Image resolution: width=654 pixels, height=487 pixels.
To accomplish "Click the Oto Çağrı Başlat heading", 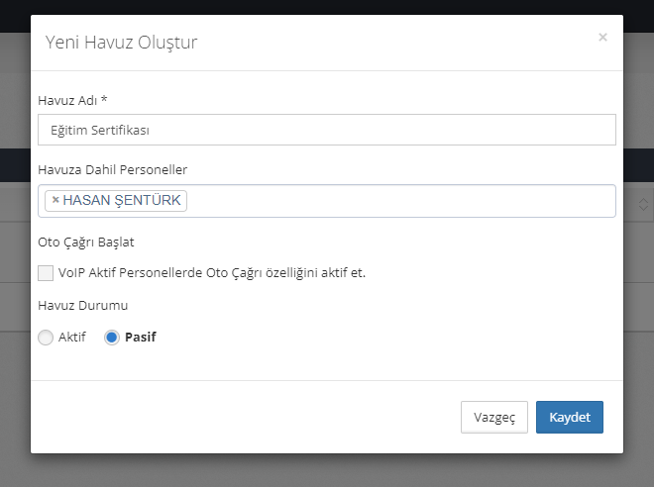I will coord(85,241).
